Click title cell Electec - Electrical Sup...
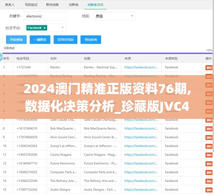214x194 pixels. coord(101,67)
